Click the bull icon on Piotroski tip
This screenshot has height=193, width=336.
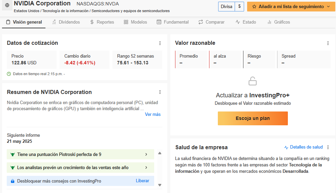pyautogui.click(x=13, y=154)
